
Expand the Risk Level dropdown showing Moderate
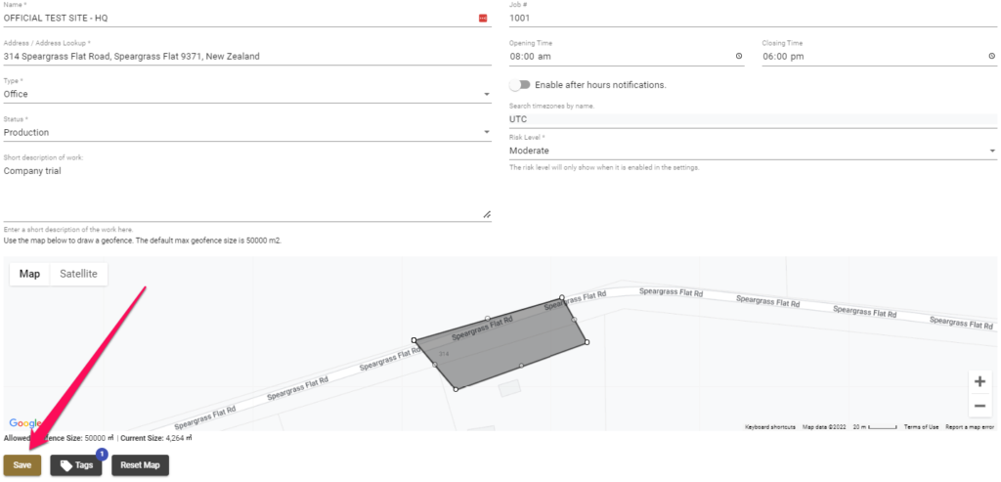coord(992,151)
